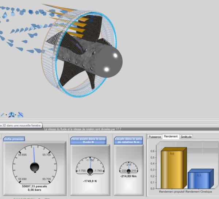Open the Similitude tab
This screenshot has width=219, height=199.
pyautogui.click(x=186, y=137)
